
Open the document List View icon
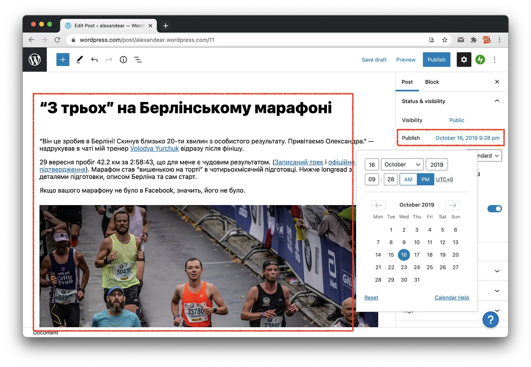pyautogui.click(x=137, y=60)
